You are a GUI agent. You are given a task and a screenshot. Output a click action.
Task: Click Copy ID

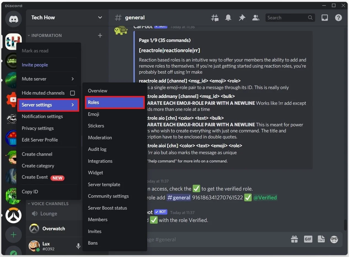48,192
